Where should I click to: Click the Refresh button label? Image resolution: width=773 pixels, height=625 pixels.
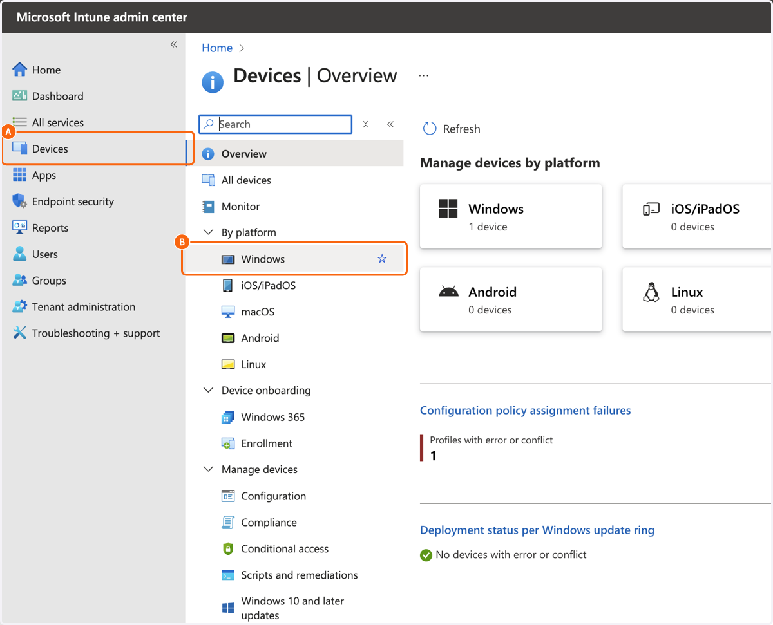[x=462, y=129]
